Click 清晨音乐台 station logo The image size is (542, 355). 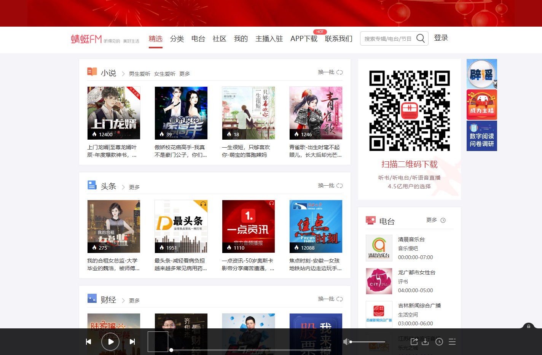[x=379, y=248]
